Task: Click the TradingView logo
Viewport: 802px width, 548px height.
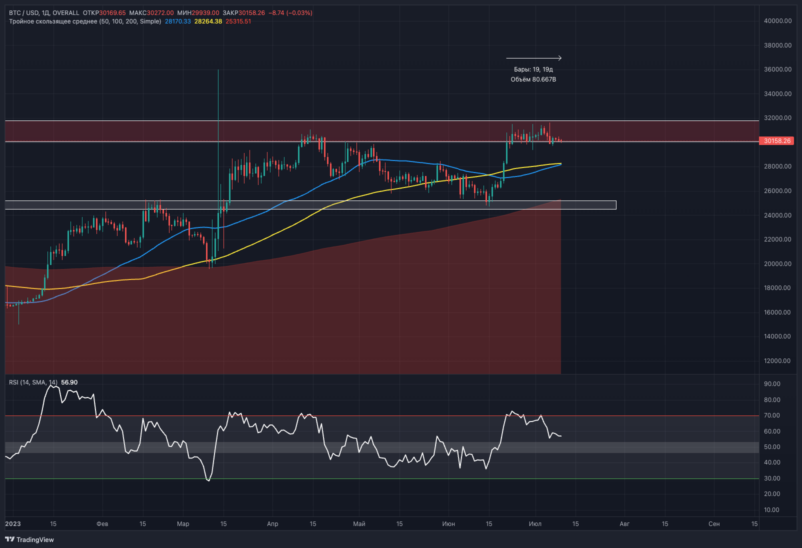Action: point(29,539)
